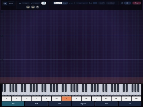Select the first note length option

(x=7, y=99)
